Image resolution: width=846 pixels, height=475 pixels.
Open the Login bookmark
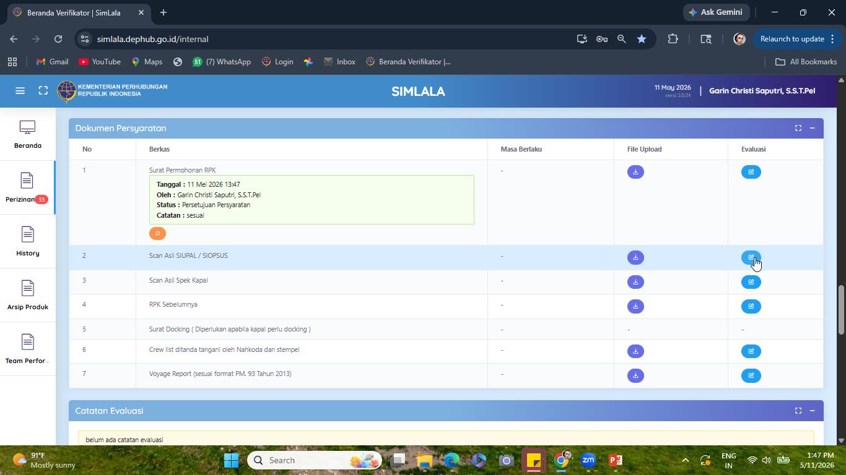click(277, 62)
